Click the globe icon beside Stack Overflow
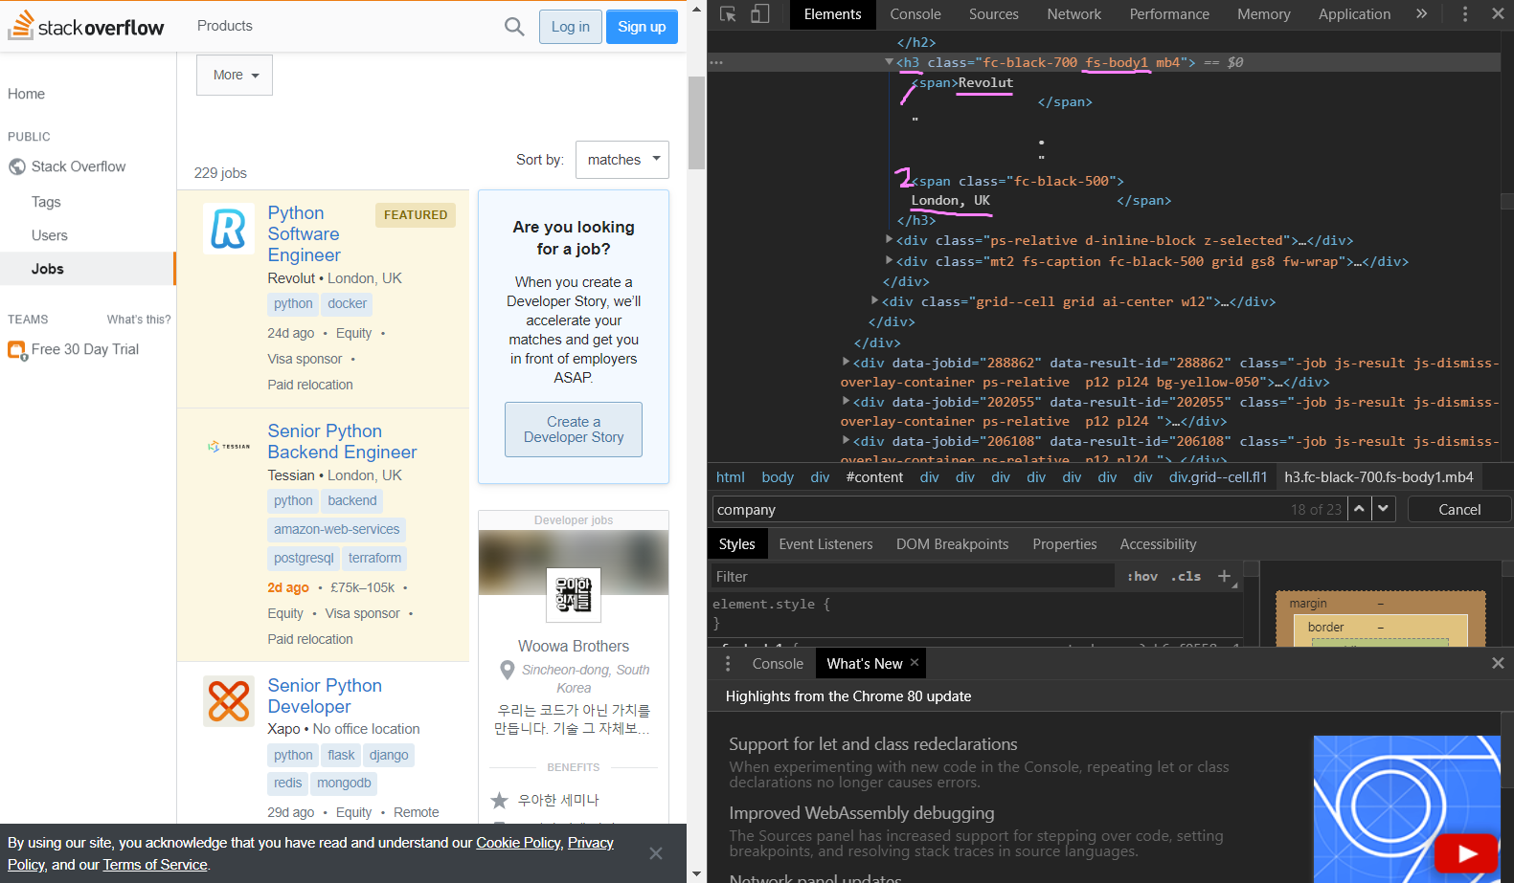Screen dimensions: 1514x883 coord(17,166)
